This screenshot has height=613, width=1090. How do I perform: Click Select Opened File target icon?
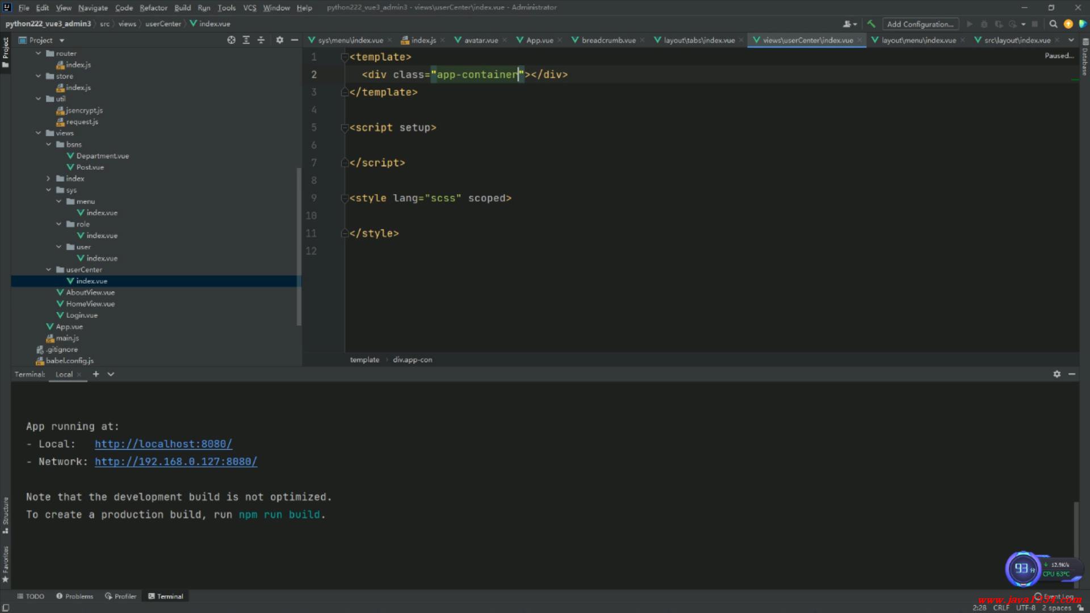[231, 40]
